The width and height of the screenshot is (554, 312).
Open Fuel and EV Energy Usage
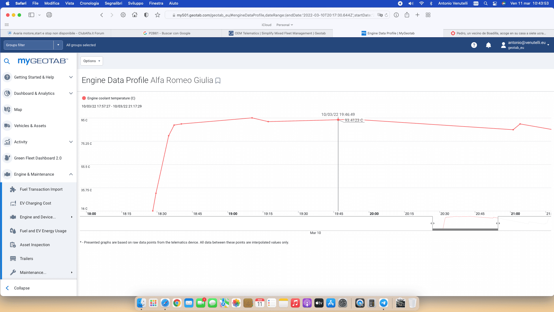(43, 231)
